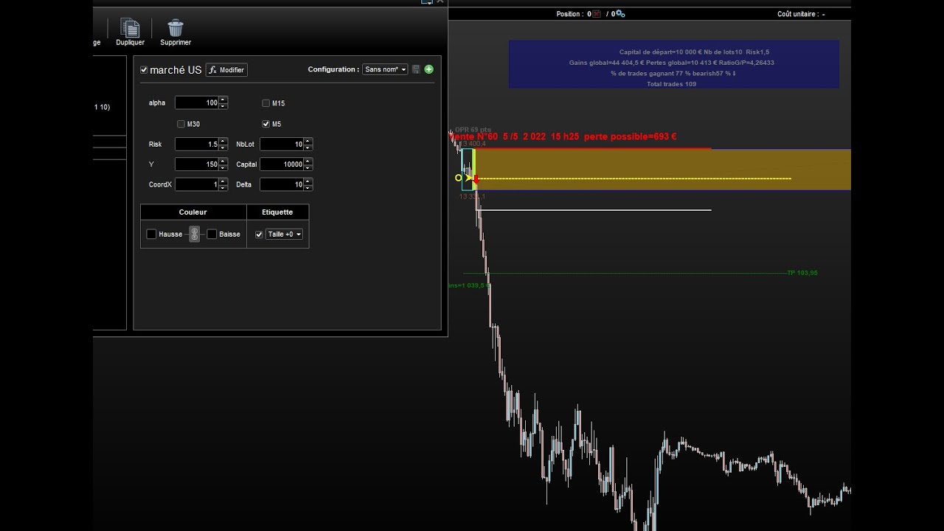Uncheck the marché US indicator checkbox
Viewport: 944px width, 531px height.
click(144, 70)
